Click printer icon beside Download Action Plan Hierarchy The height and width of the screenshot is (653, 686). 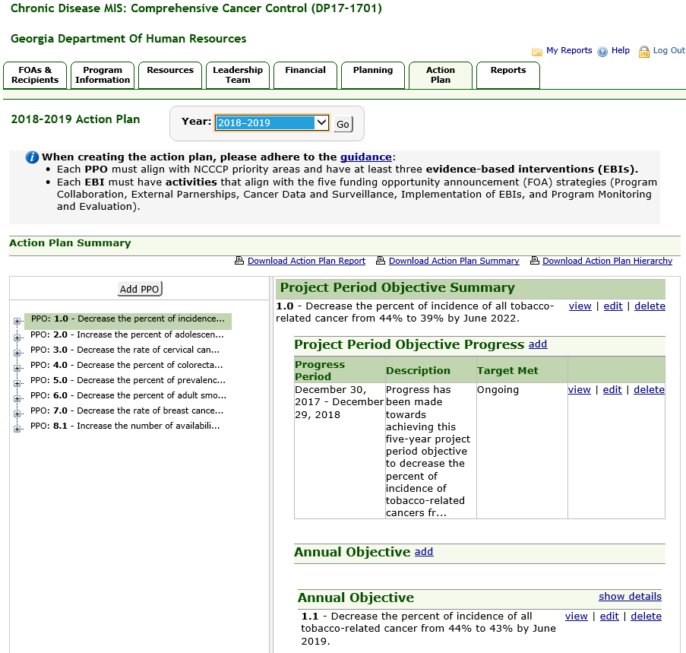click(534, 261)
